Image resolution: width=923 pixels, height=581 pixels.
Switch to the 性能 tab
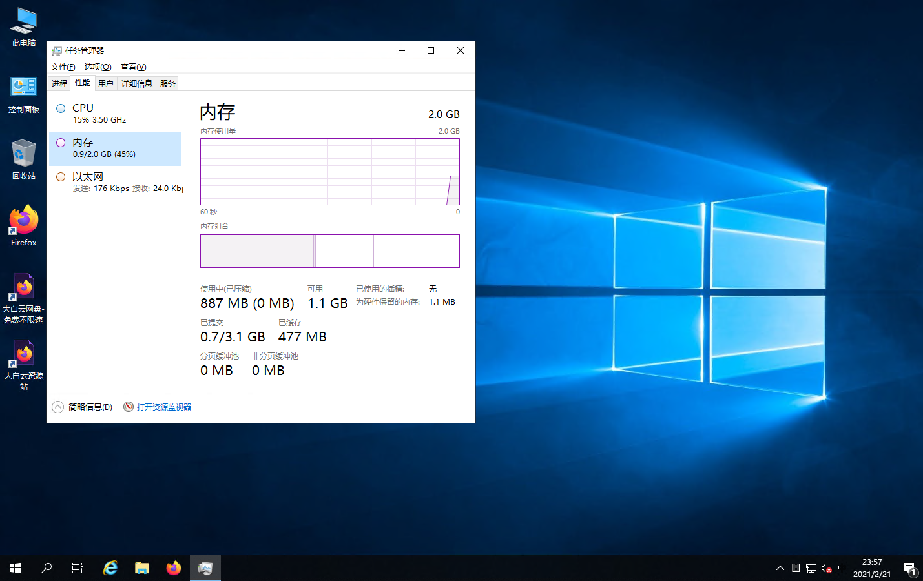tap(83, 83)
